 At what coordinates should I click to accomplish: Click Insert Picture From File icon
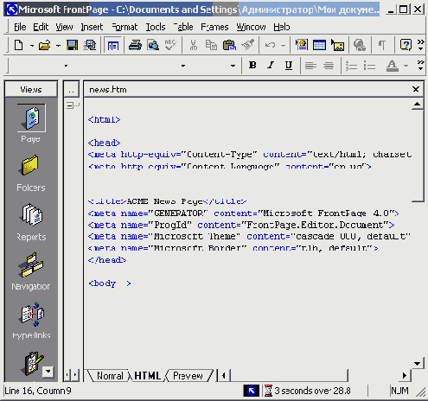(338, 45)
